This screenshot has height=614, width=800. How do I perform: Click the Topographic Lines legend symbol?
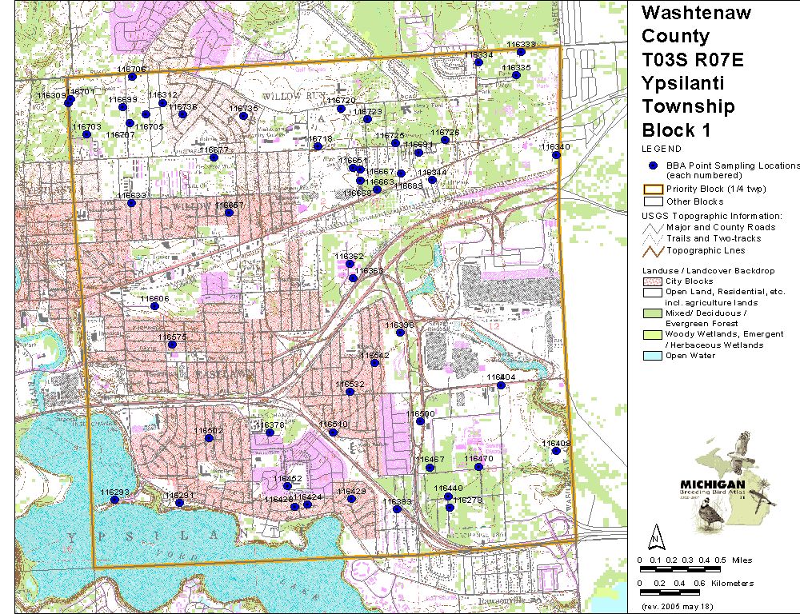pyautogui.click(x=654, y=250)
